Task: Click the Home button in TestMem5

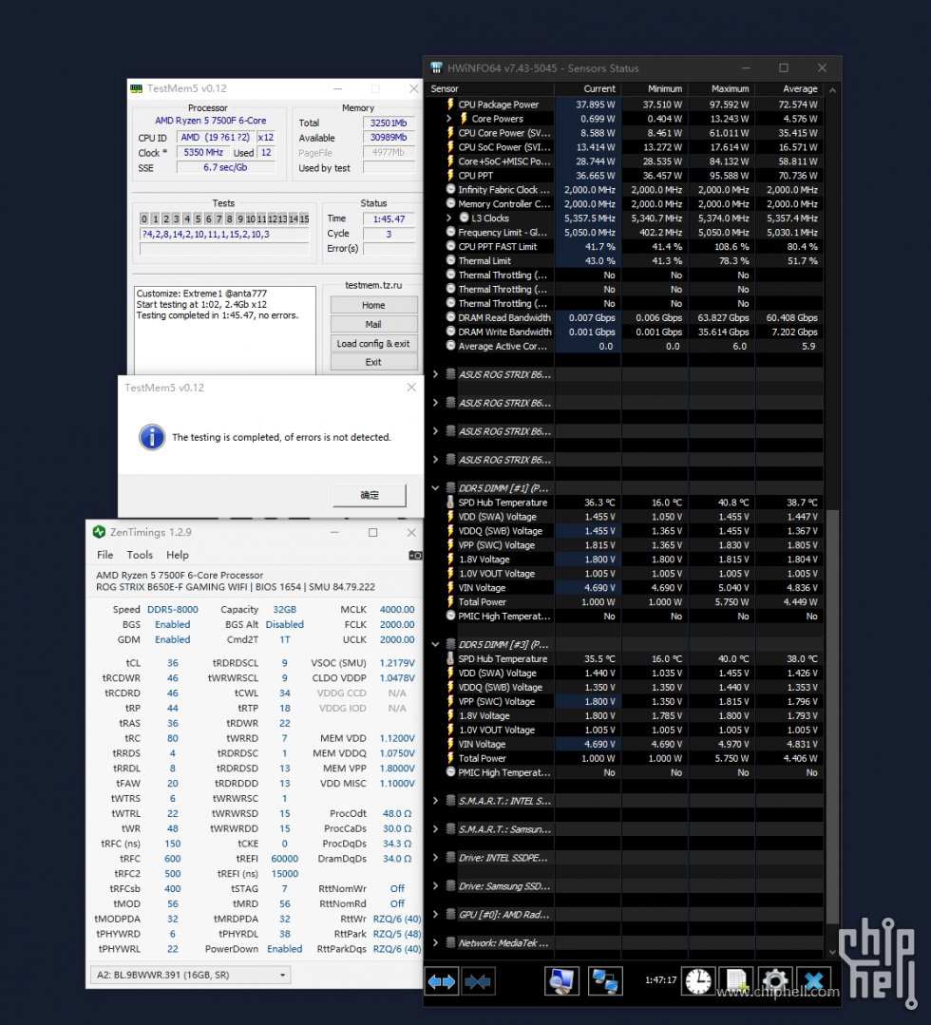Action: 373,305
